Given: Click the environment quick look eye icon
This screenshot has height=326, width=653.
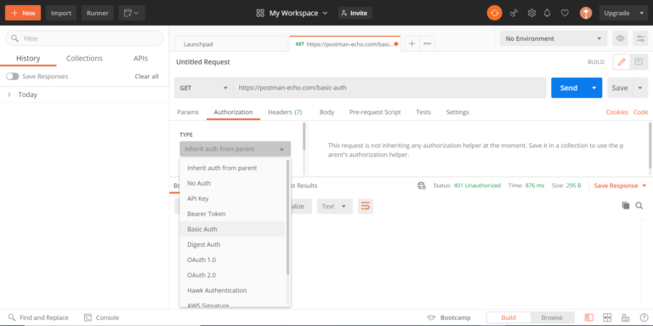Looking at the screenshot, I should [620, 38].
